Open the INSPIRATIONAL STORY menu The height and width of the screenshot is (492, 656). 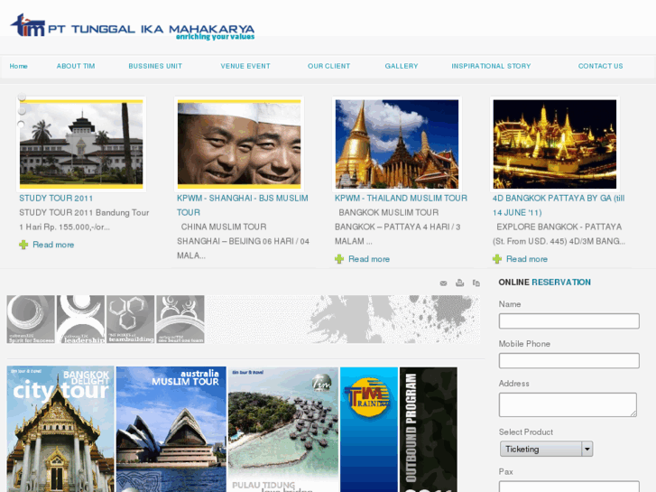(x=491, y=66)
